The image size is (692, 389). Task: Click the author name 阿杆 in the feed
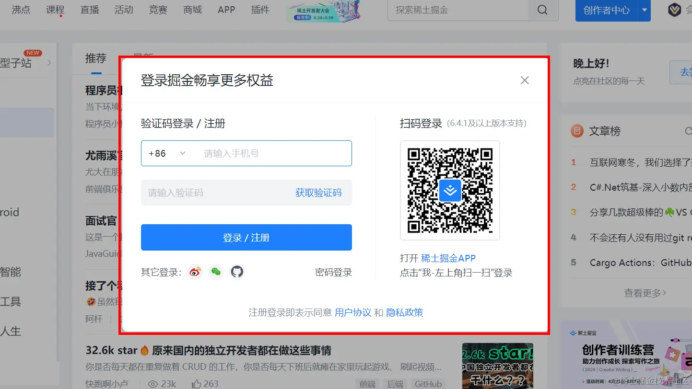94,319
